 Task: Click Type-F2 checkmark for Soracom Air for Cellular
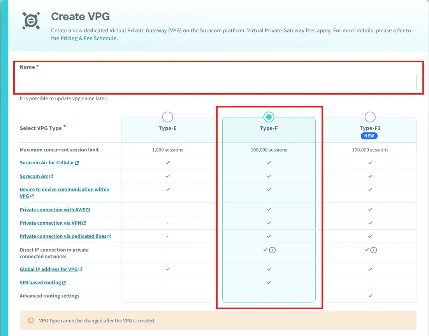coord(370,163)
